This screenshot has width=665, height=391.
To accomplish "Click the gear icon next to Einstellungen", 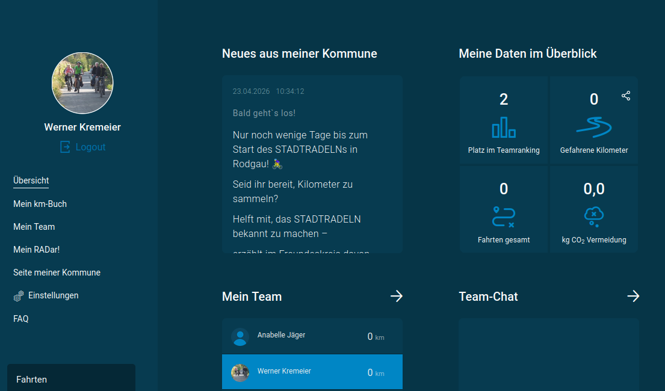I will [19, 296].
